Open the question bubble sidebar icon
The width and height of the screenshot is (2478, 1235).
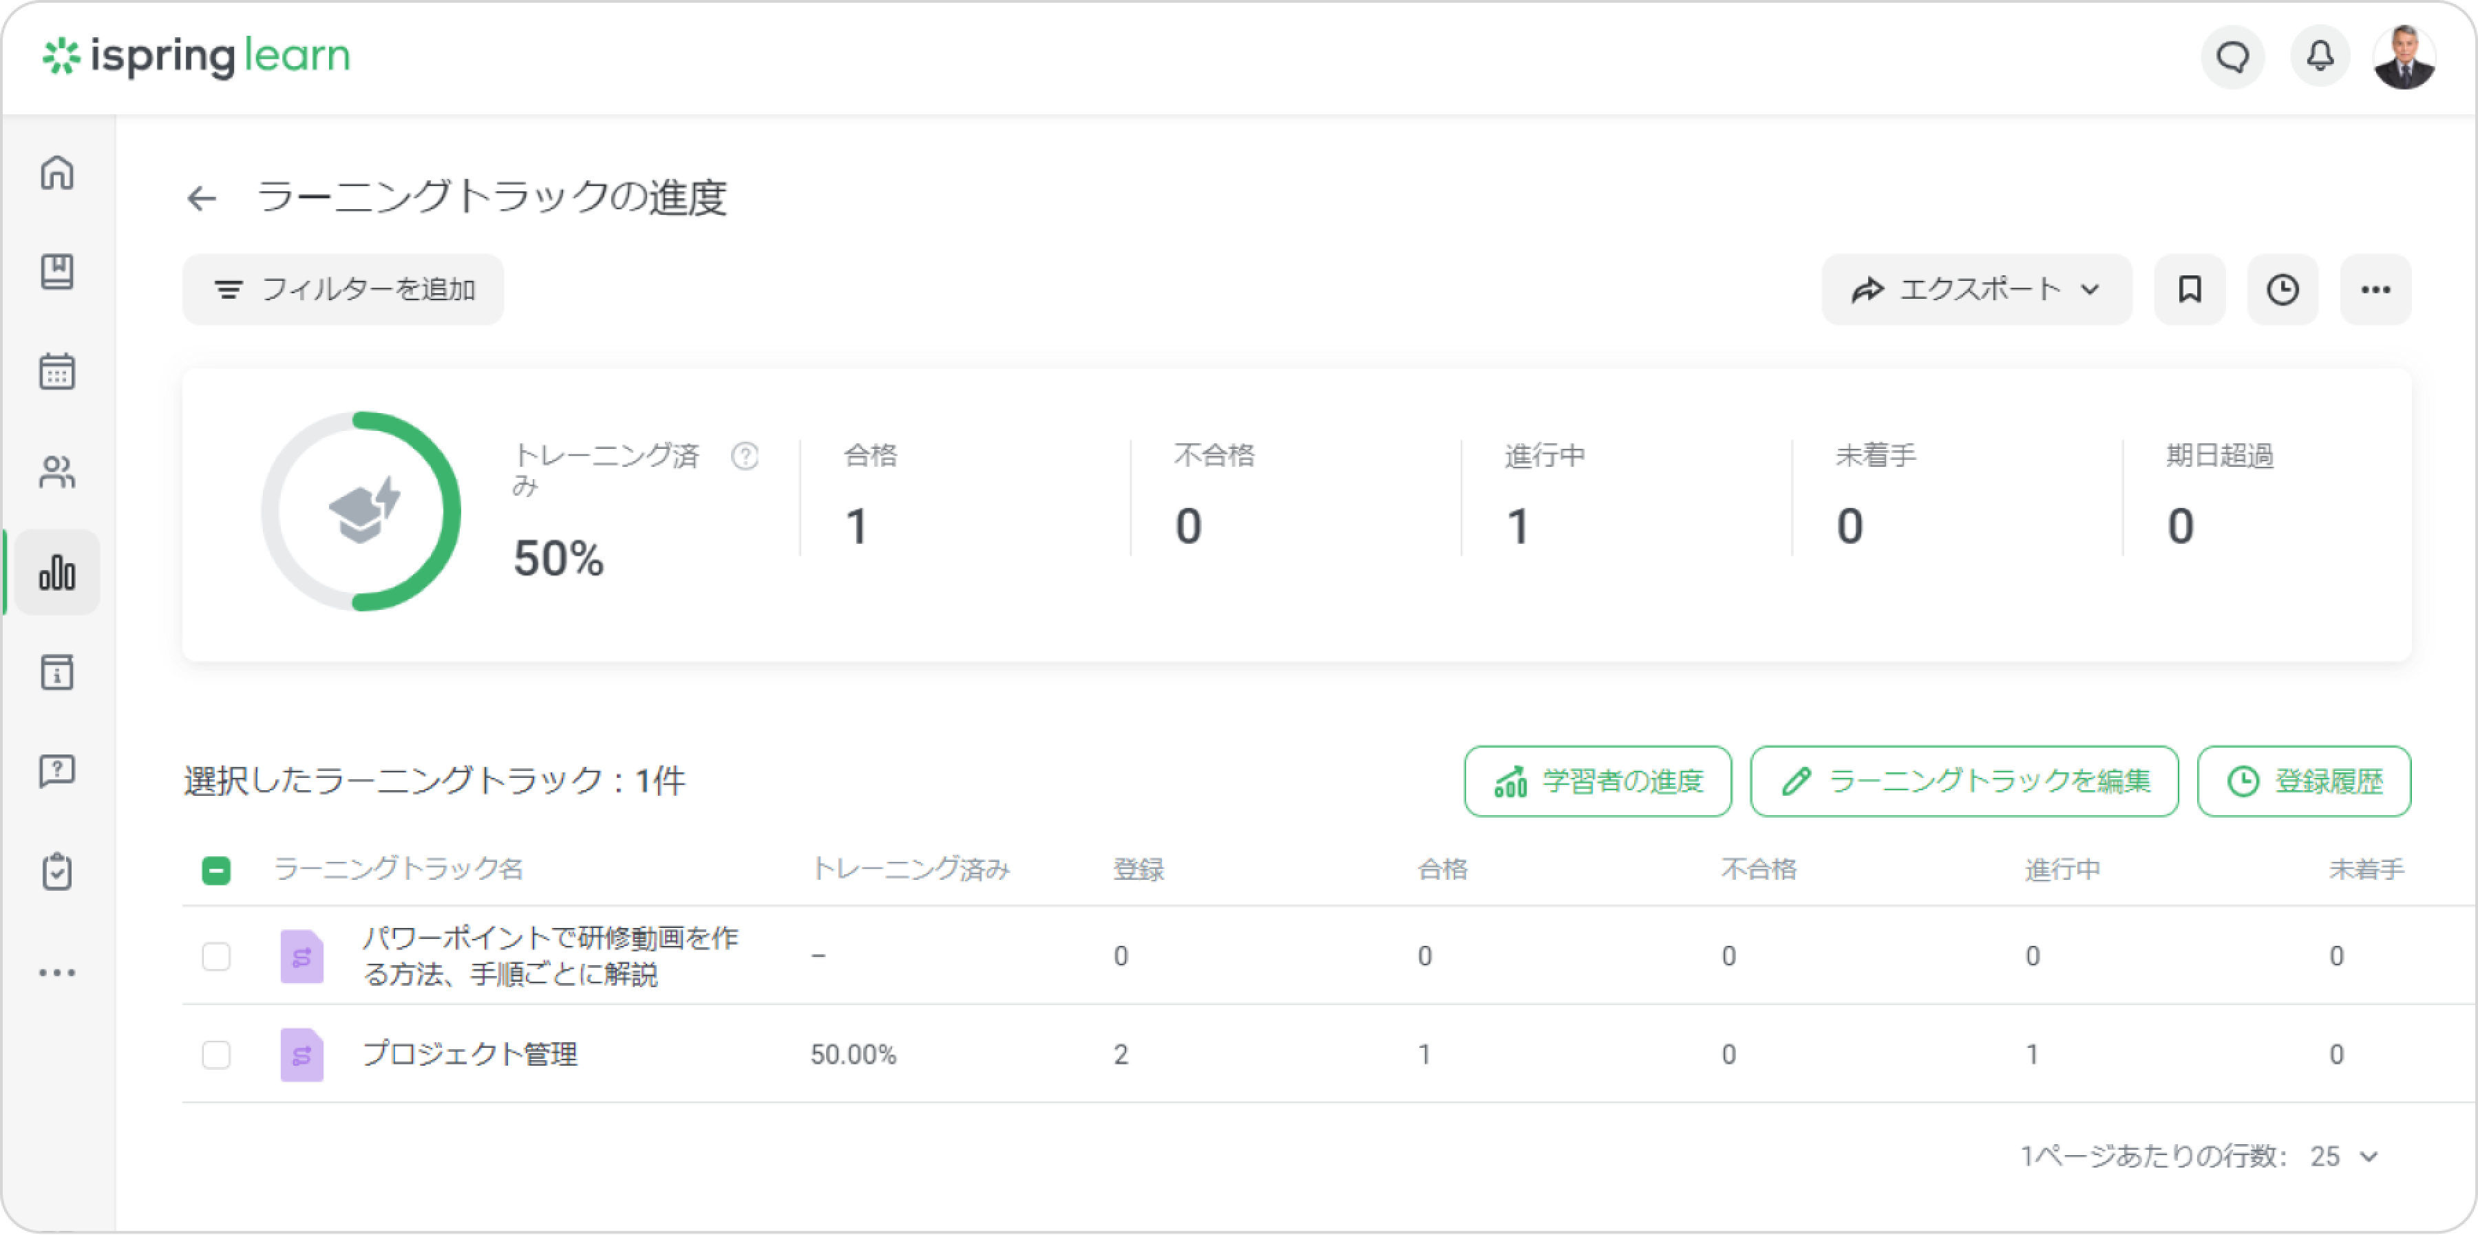[x=56, y=772]
